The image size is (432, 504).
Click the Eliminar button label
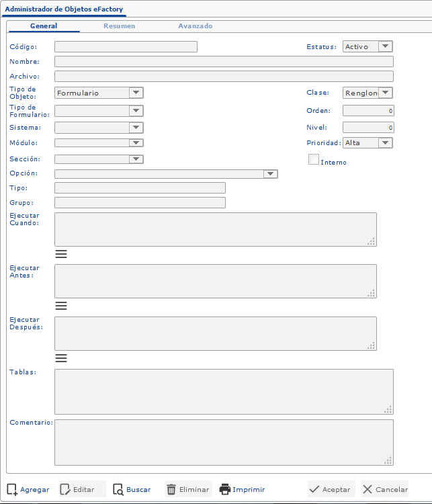(194, 489)
